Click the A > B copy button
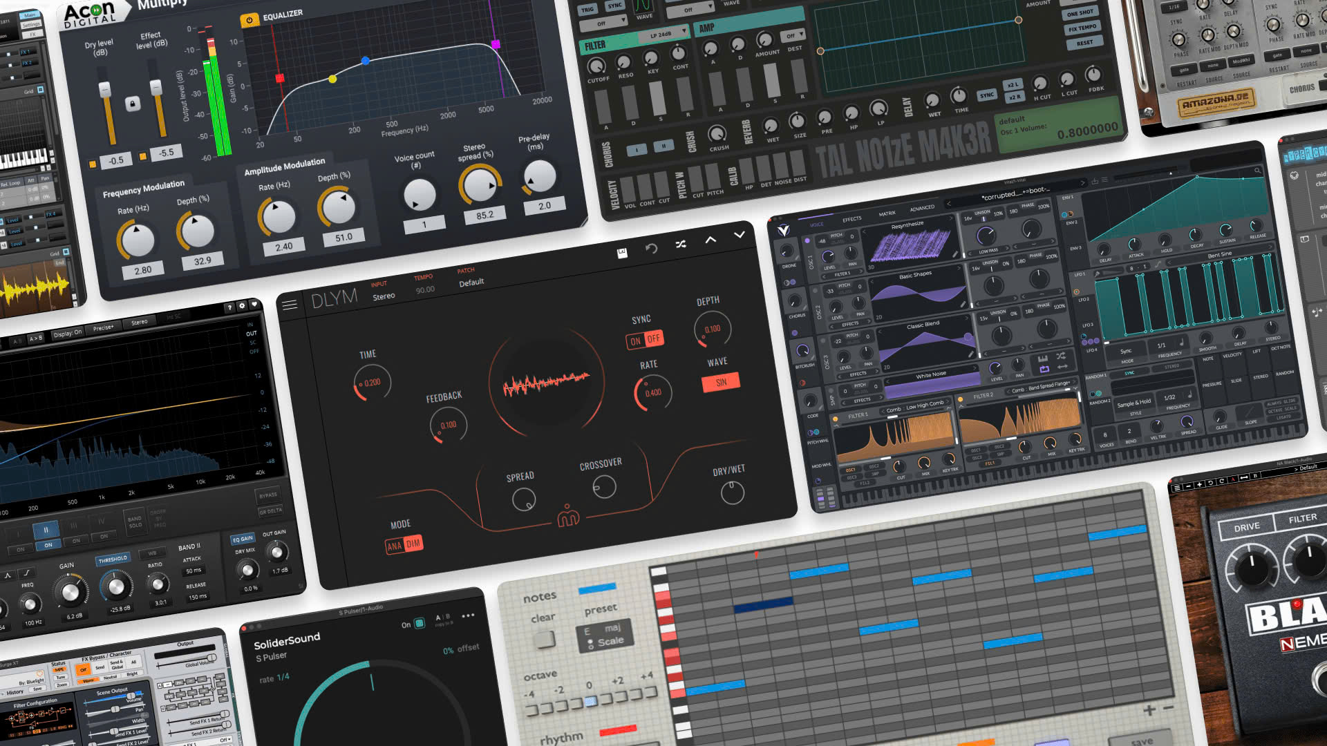Screen dimensions: 1327x746 (35, 338)
